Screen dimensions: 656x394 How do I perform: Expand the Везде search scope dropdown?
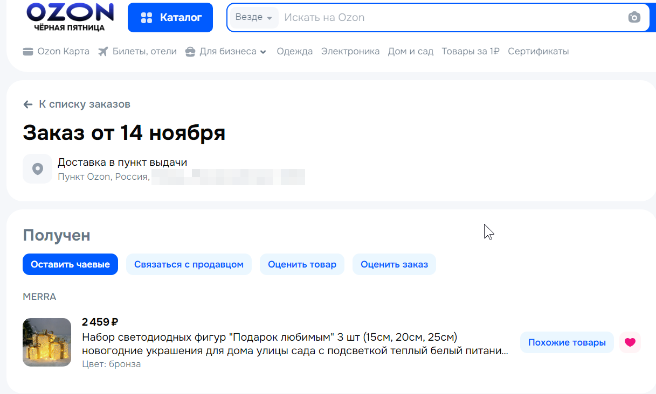tap(254, 18)
